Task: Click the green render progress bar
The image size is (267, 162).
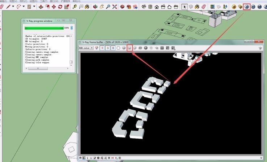Action: click(44, 28)
